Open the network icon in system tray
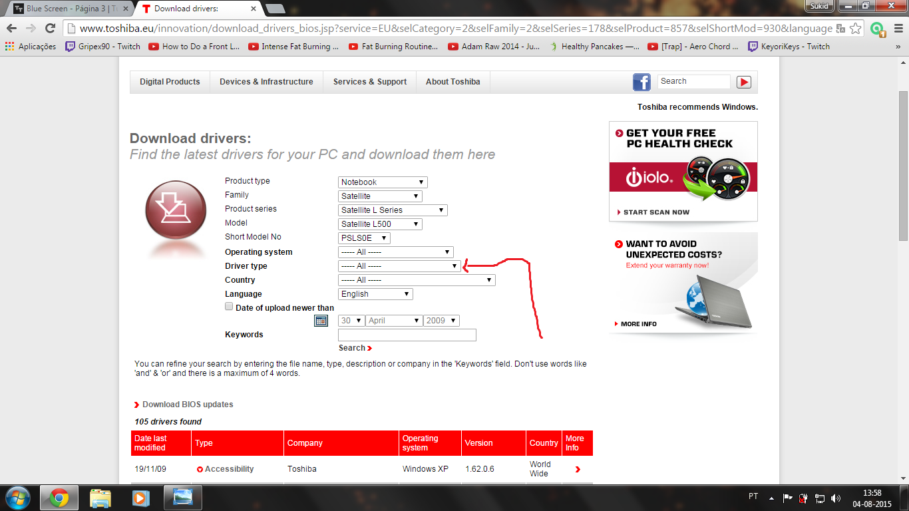This screenshot has height=511, width=909. coord(820,498)
